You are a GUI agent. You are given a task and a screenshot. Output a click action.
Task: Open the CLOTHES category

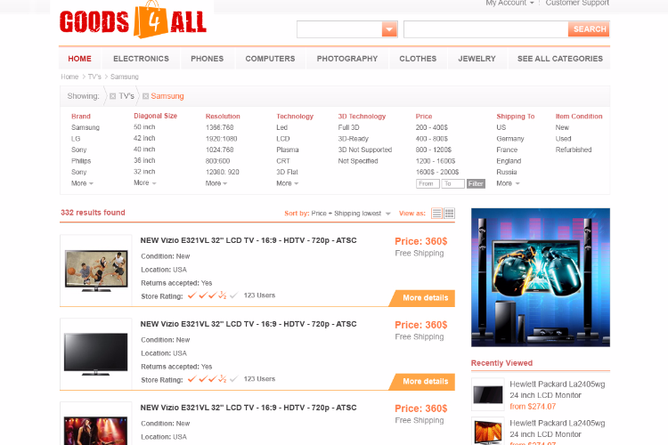coord(418,59)
